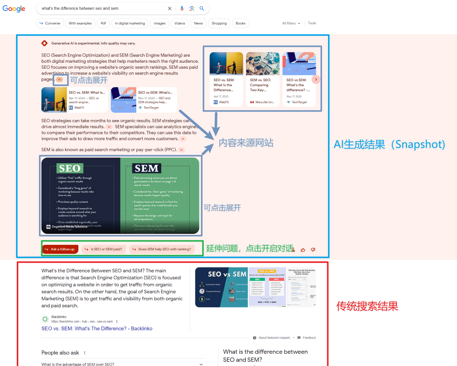The height and width of the screenshot is (366, 457).
Task: Click the Backlinko site favicon
Action: (45, 319)
